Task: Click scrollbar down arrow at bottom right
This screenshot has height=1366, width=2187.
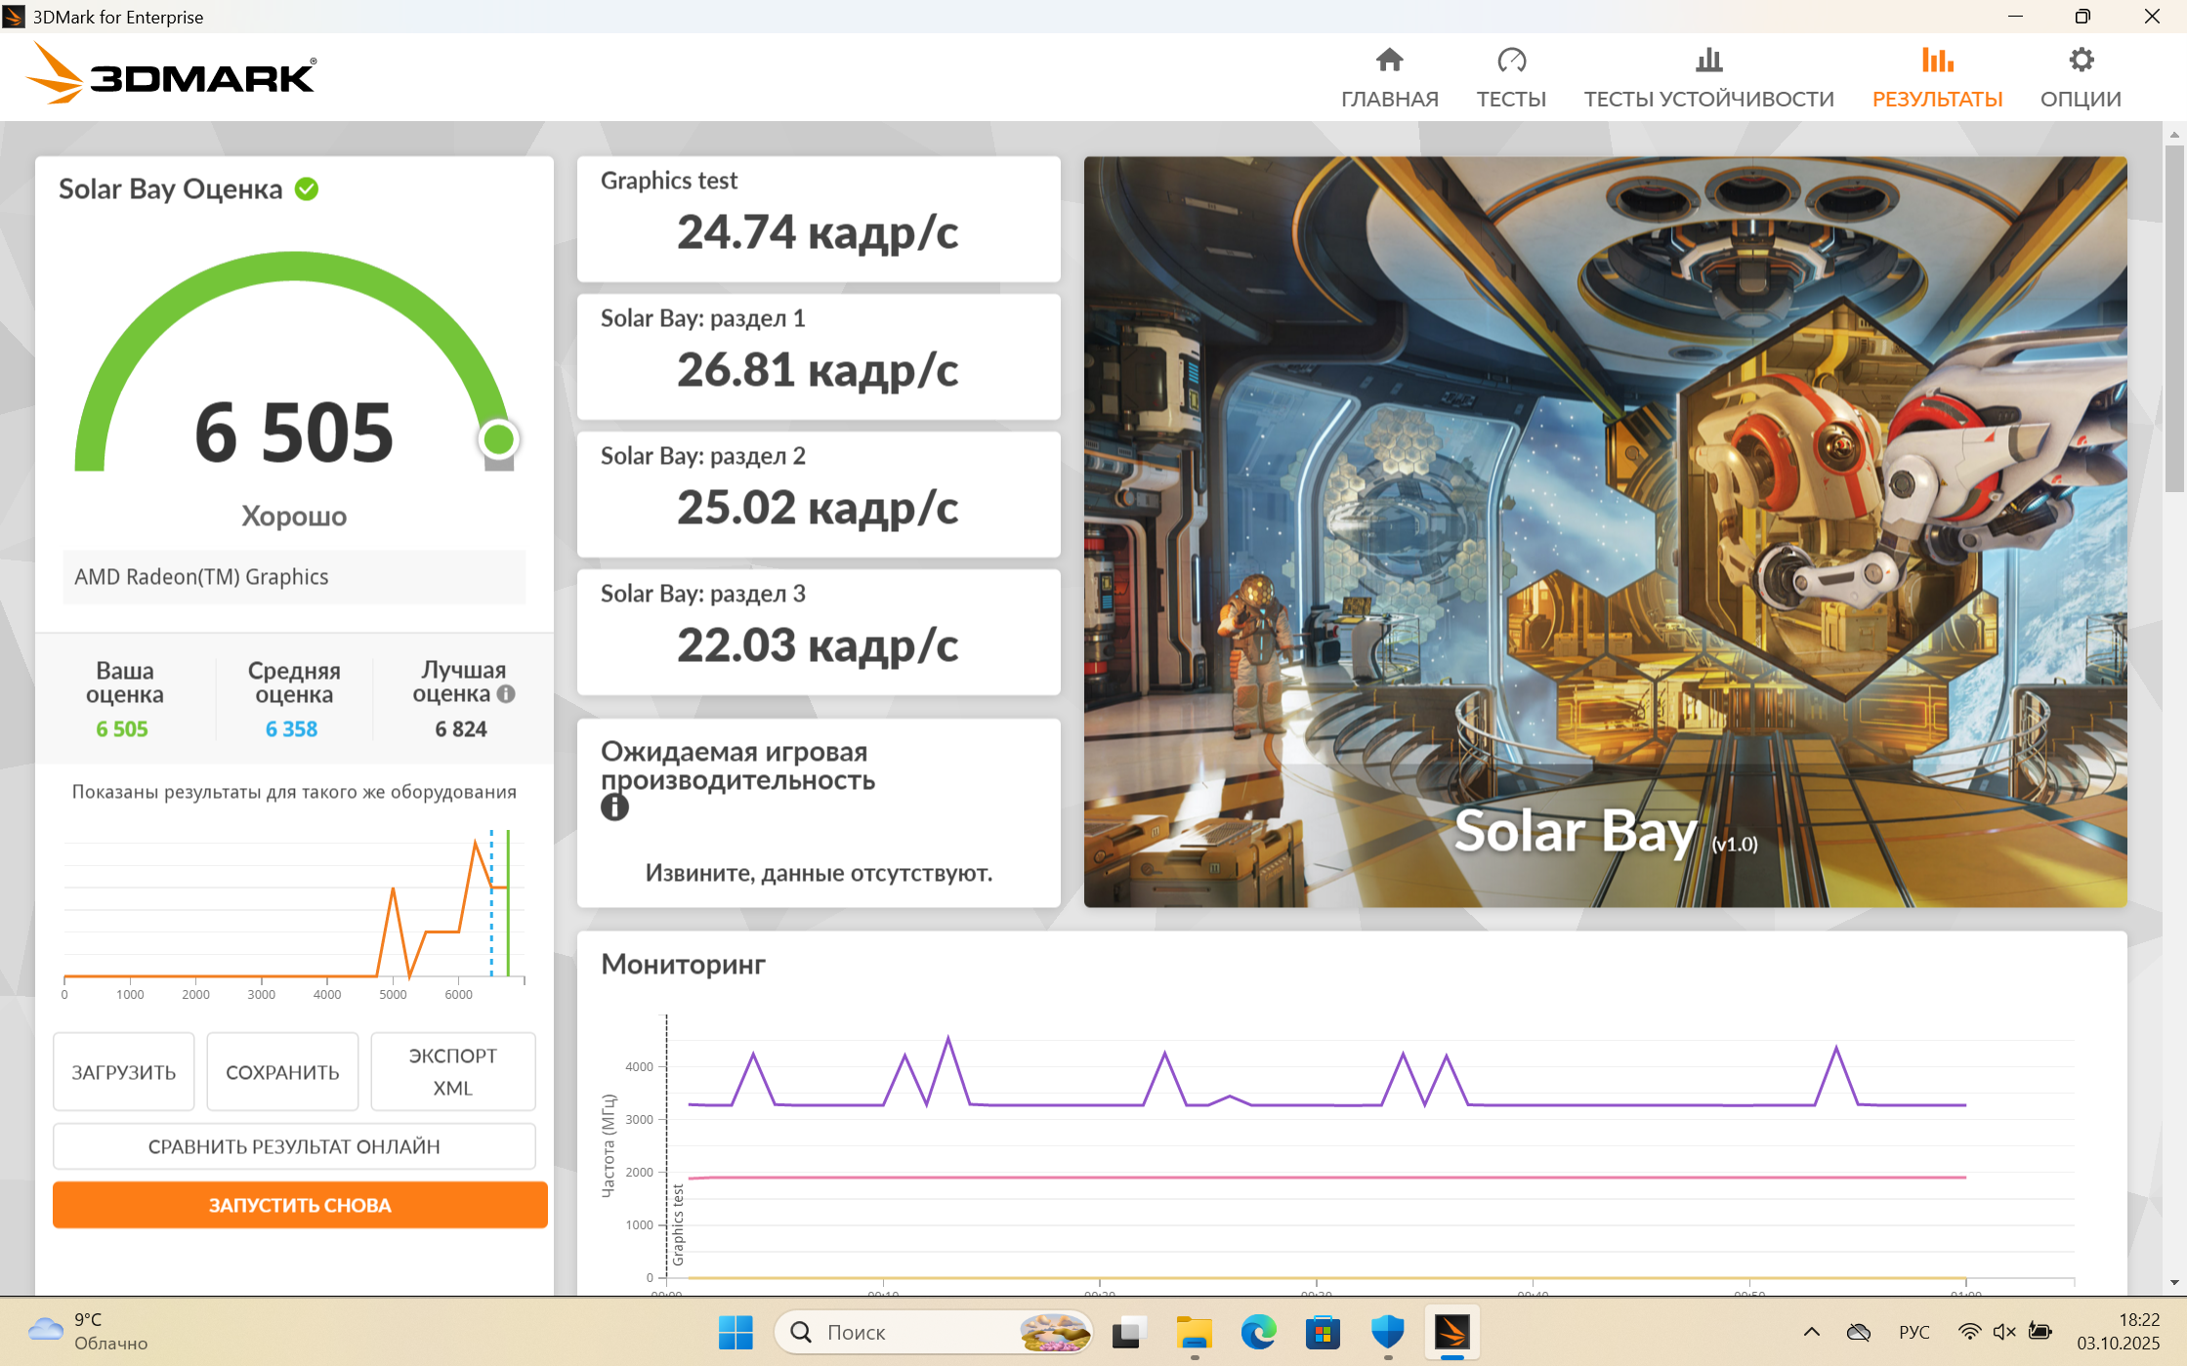Action: [x=2173, y=1283]
